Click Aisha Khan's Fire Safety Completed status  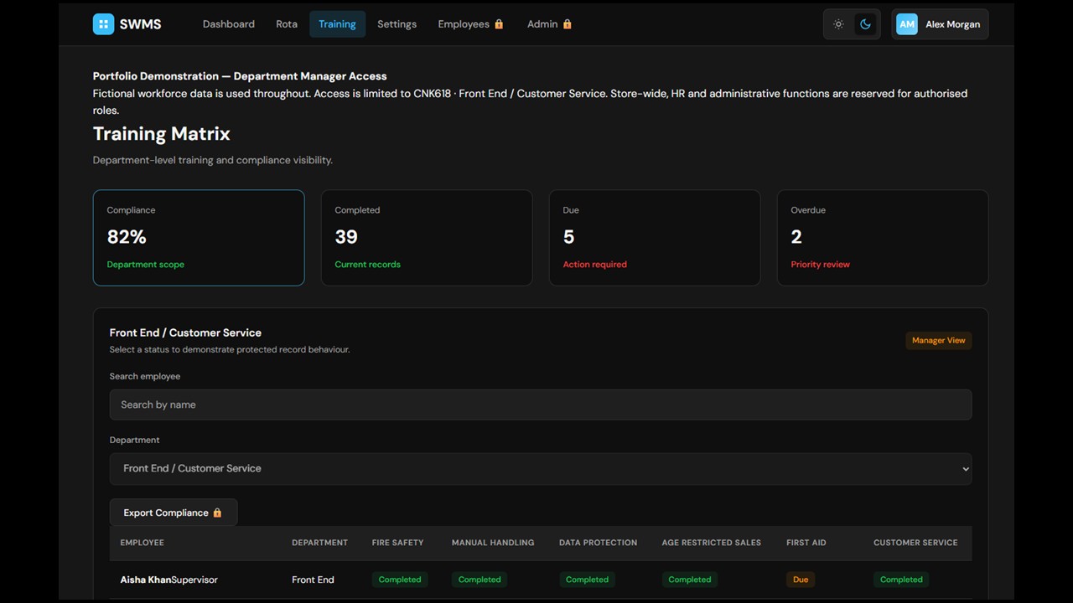click(400, 580)
